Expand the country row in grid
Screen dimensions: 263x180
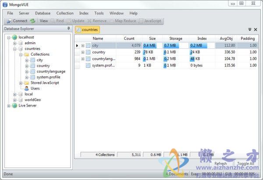pos(83,52)
